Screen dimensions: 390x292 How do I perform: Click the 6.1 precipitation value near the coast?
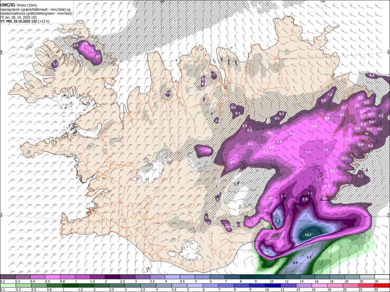pos(268,253)
